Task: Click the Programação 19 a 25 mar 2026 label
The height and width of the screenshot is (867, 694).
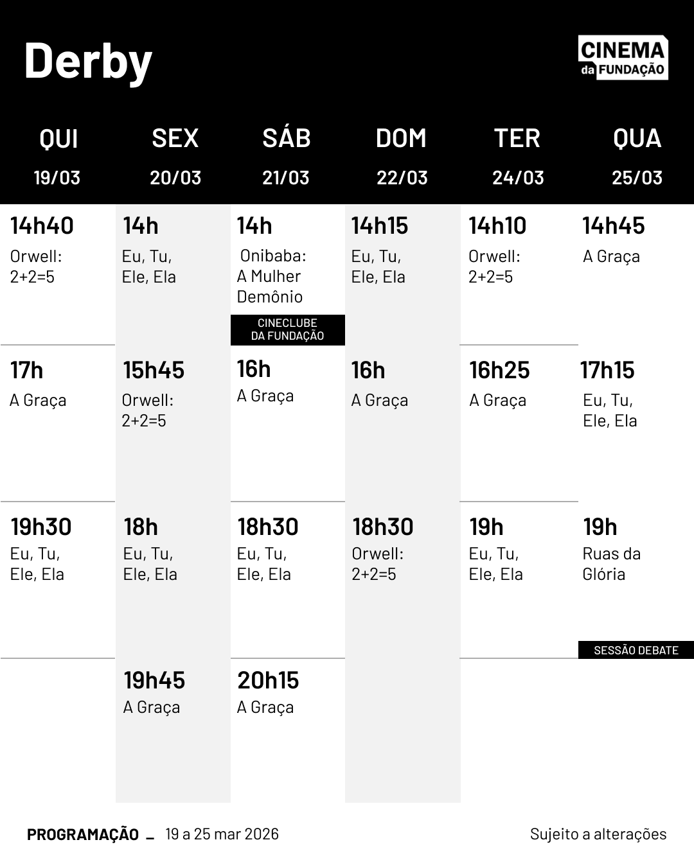Action: 153,834
